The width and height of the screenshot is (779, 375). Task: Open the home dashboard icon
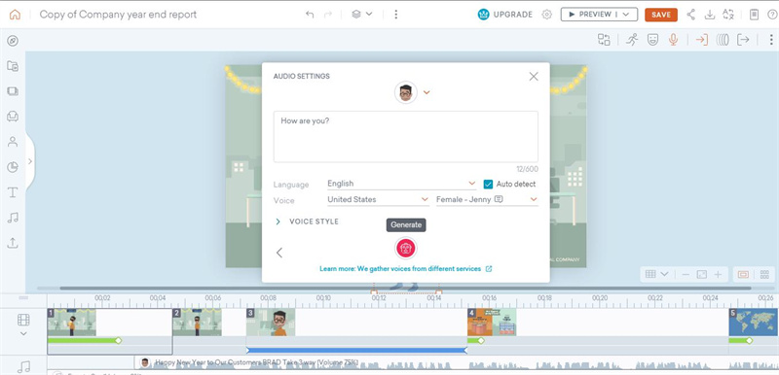tap(15, 15)
